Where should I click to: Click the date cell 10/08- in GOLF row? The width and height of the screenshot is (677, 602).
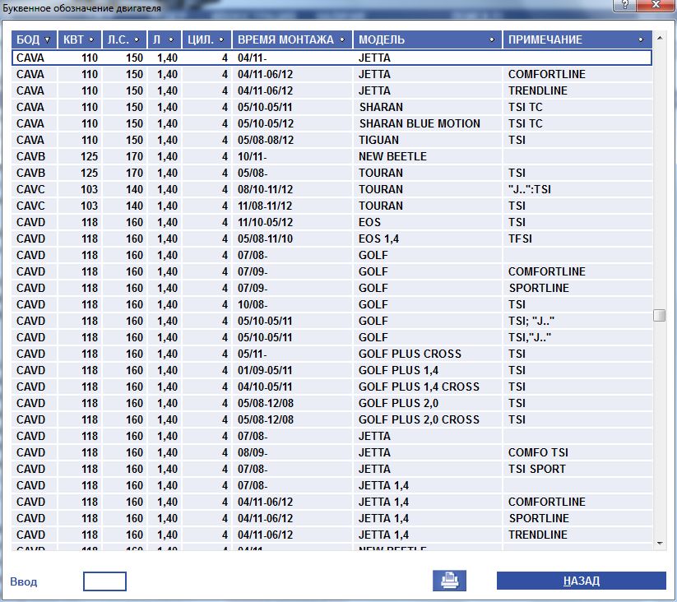(x=292, y=304)
